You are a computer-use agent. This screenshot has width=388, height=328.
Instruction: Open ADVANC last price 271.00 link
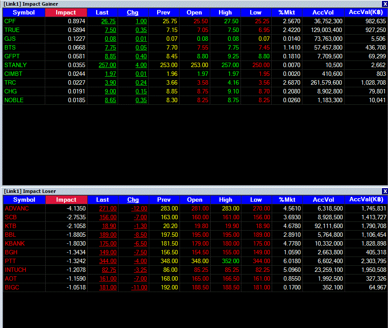pyautogui.click(x=108, y=209)
